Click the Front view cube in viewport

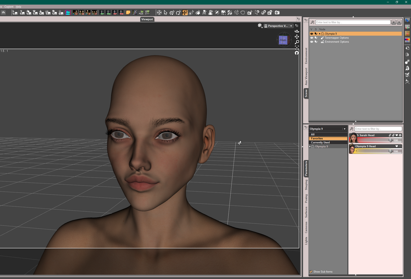pos(283,40)
